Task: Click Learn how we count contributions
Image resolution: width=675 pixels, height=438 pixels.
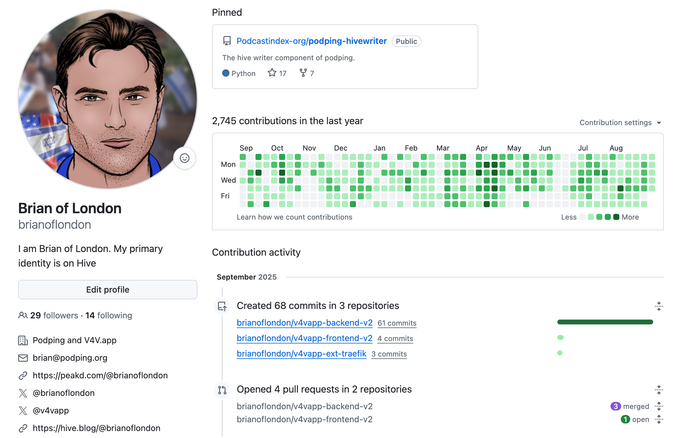Action: (x=294, y=217)
